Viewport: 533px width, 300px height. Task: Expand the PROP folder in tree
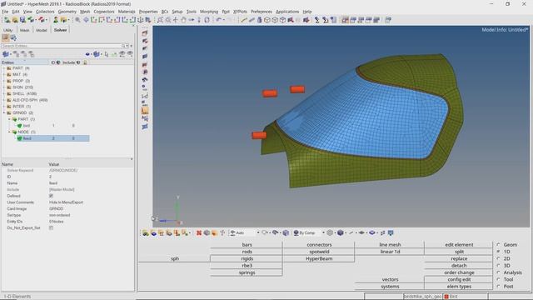pos(4,81)
